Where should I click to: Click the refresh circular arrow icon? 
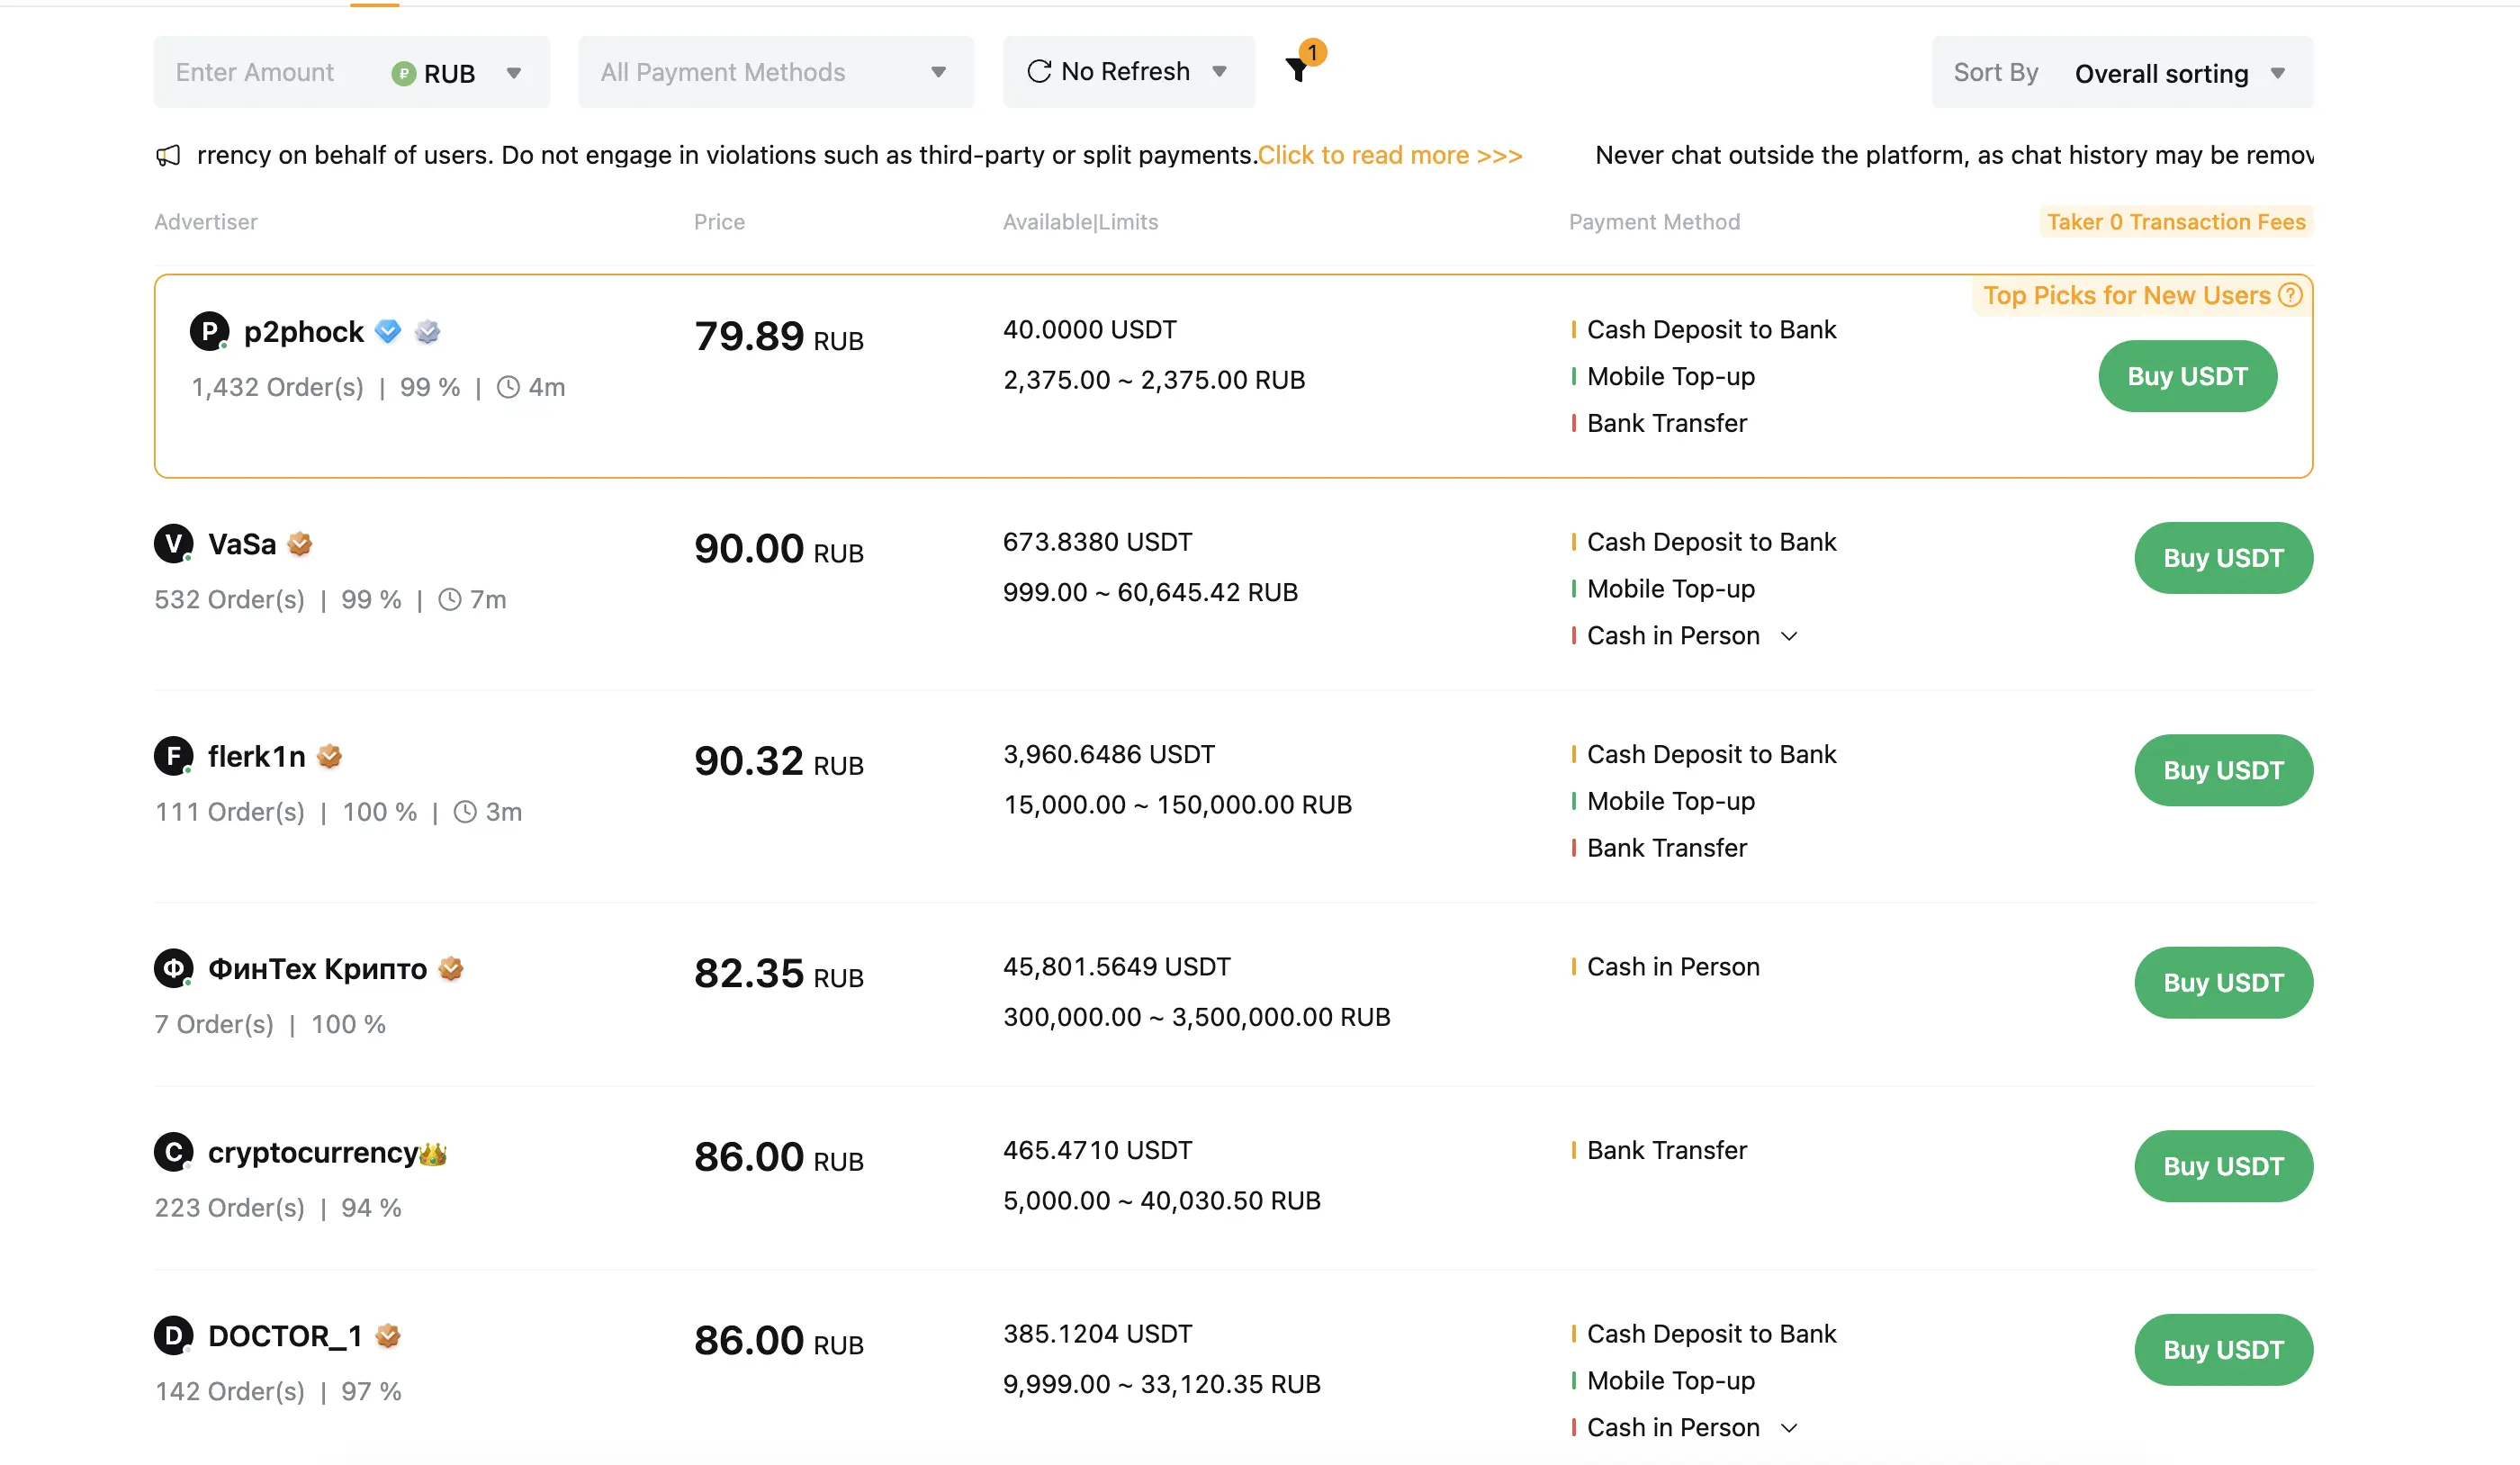click(1039, 71)
